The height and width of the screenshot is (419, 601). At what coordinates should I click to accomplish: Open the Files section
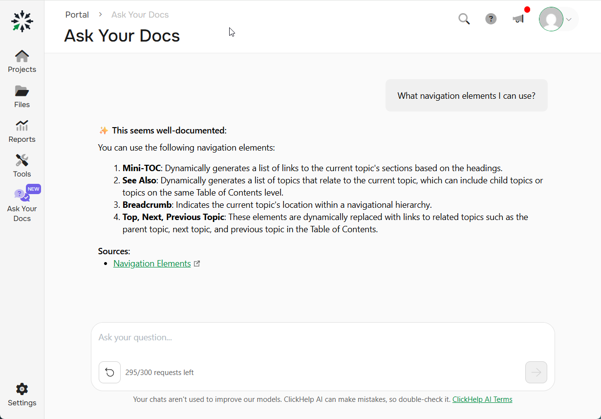[x=21, y=95]
